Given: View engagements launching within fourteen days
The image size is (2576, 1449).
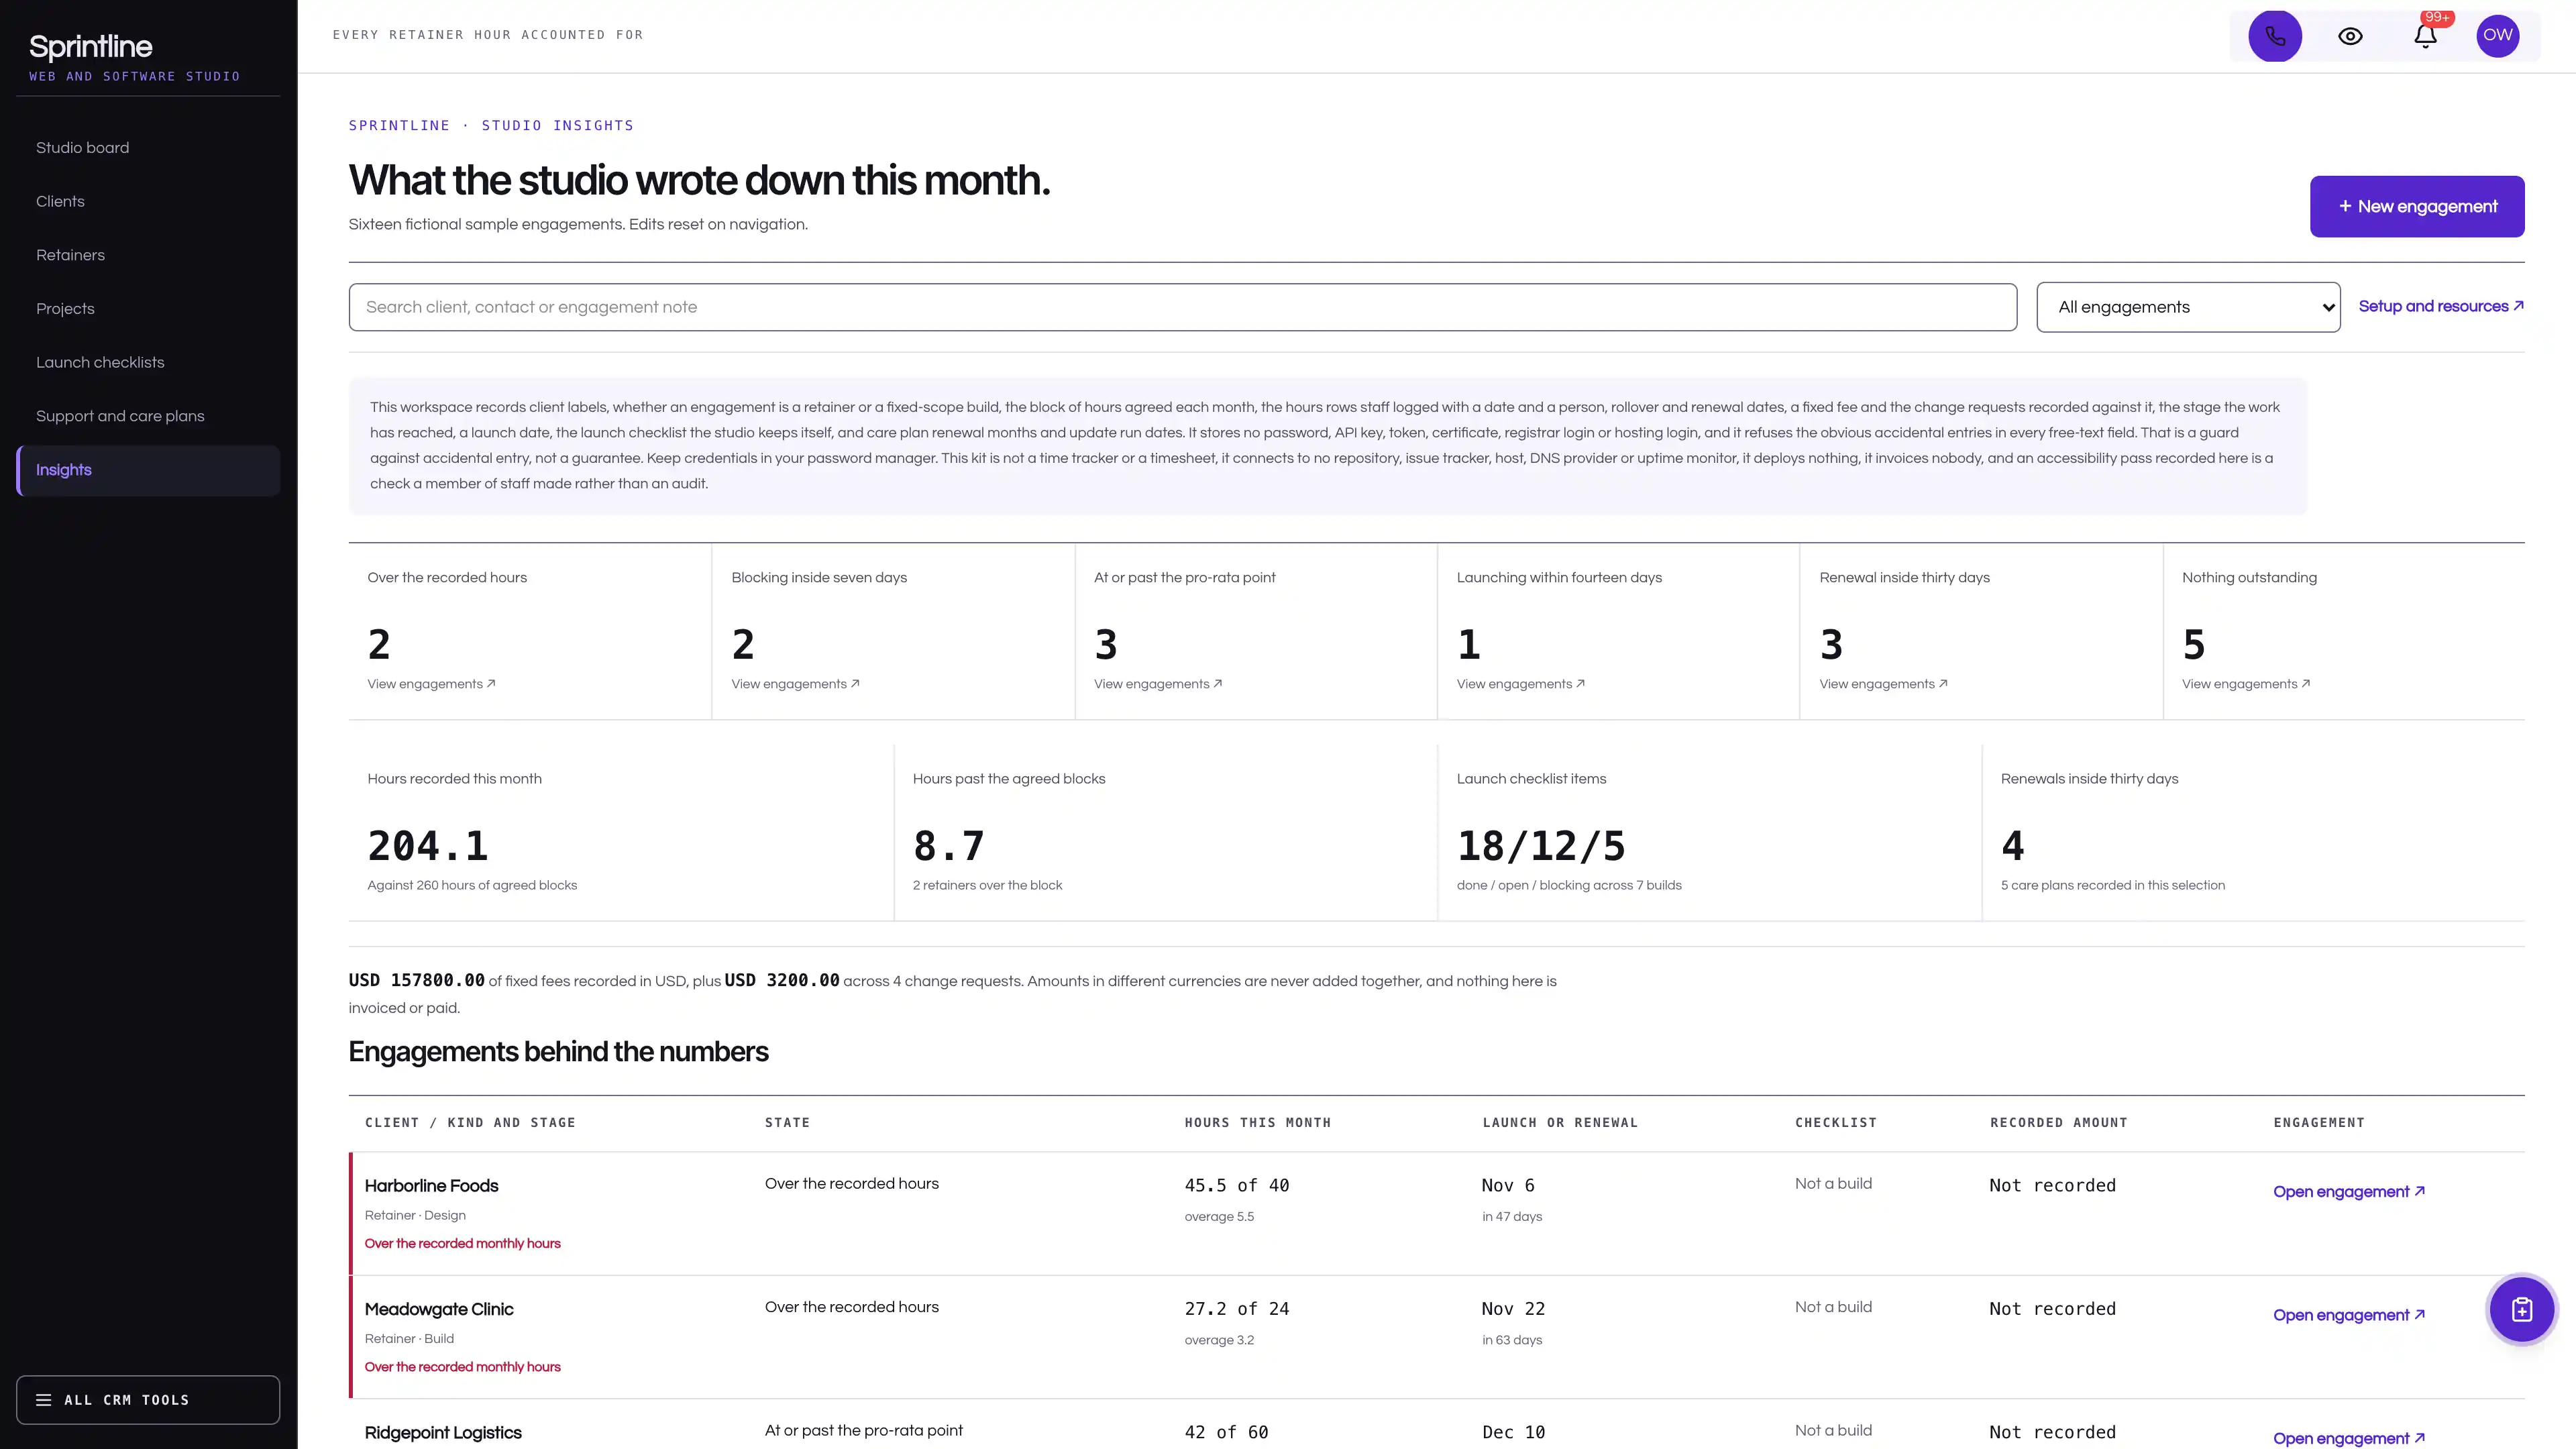Looking at the screenshot, I should point(1521,684).
